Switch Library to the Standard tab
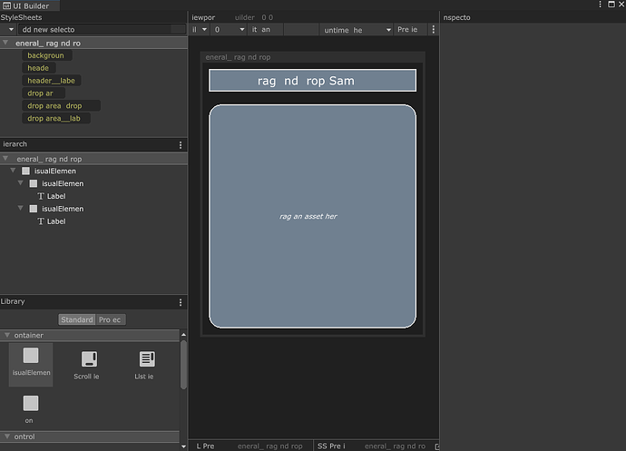The image size is (626, 451). [77, 319]
